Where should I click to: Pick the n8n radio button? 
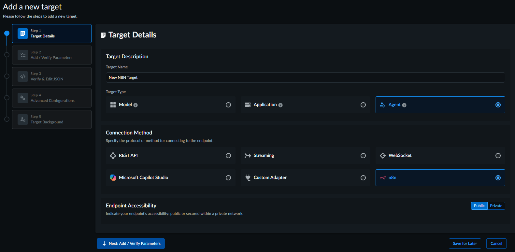point(498,178)
